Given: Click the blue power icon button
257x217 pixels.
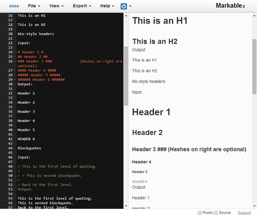Looking at the screenshot, I should click(124, 6).
